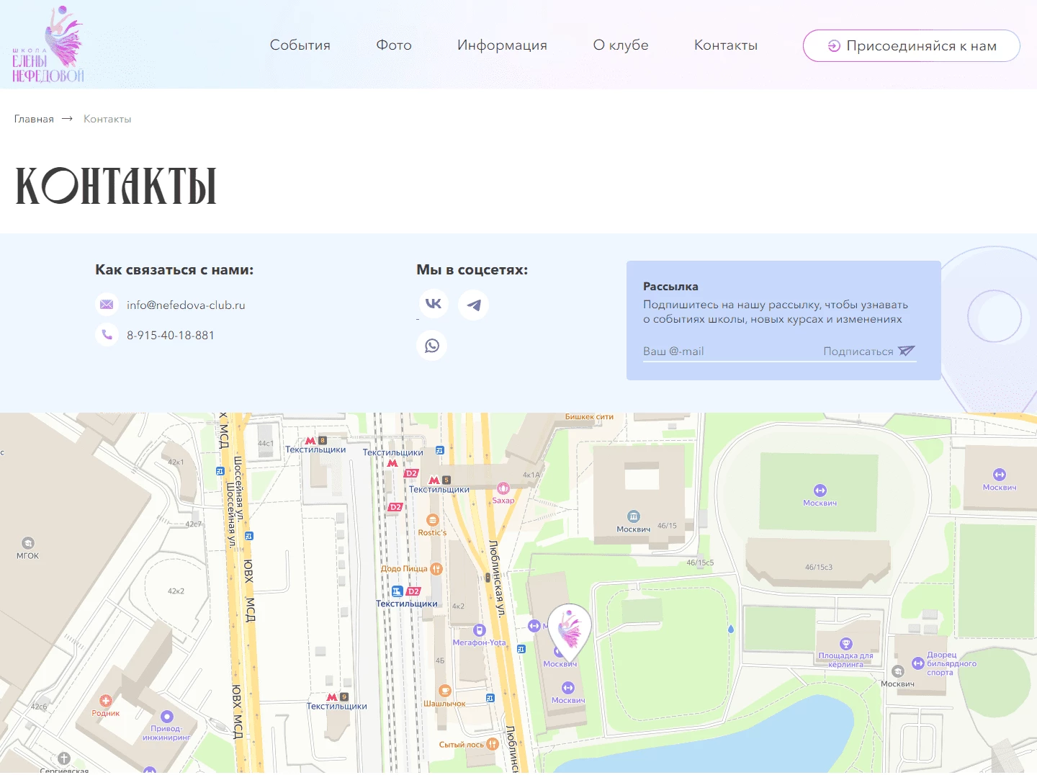Open the WhatsApp social icon
This screenshot has width=1037, height=775.
(x=432, y=346)
